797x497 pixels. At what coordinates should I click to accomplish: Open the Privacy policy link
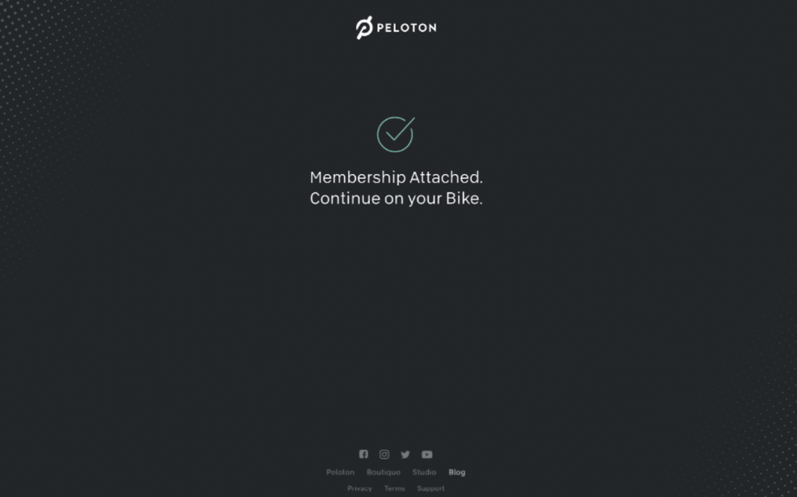(359, 489)
